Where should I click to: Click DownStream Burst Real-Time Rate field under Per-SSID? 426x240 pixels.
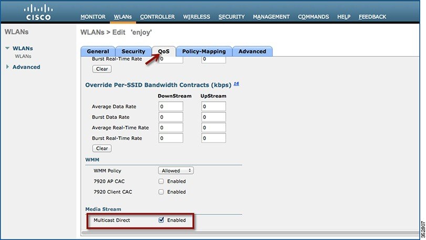tap(171, 138)
